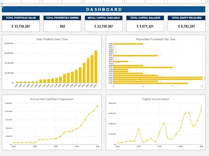Click the £25,000 axis label in cashflow chart

pos(9,136)
